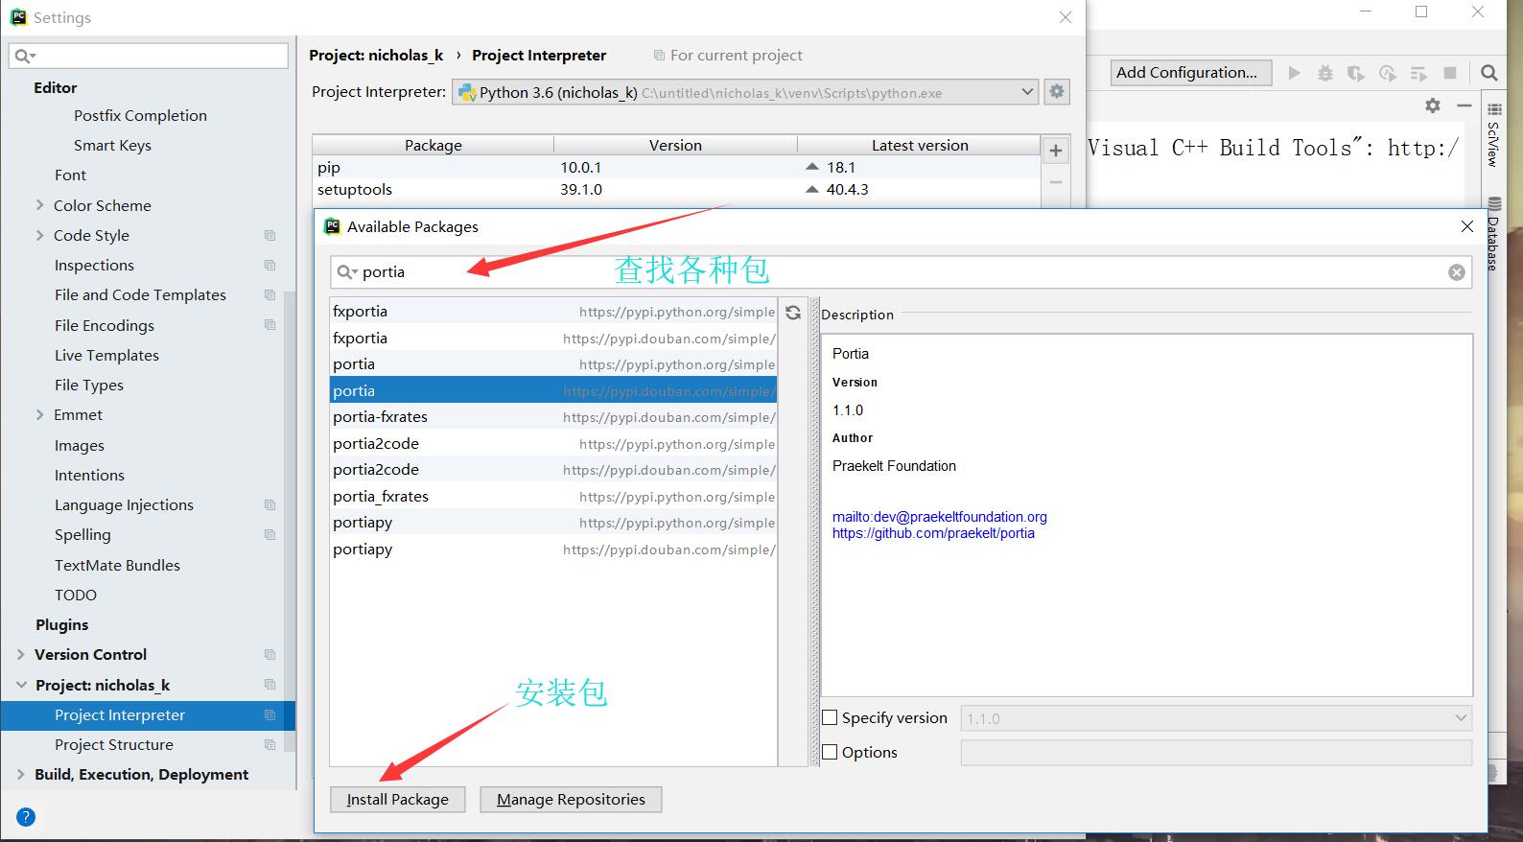The height and width of the screenshot is (842, 1523).
Task: Click the project-level icon beside File Encodings
Action: tap(269, 325)
